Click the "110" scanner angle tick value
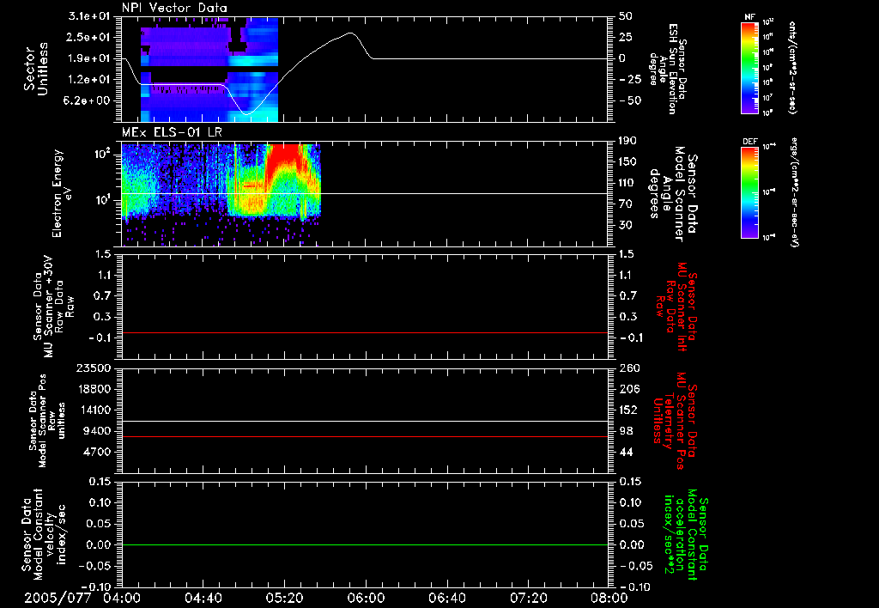 click(x=627, y=183)
